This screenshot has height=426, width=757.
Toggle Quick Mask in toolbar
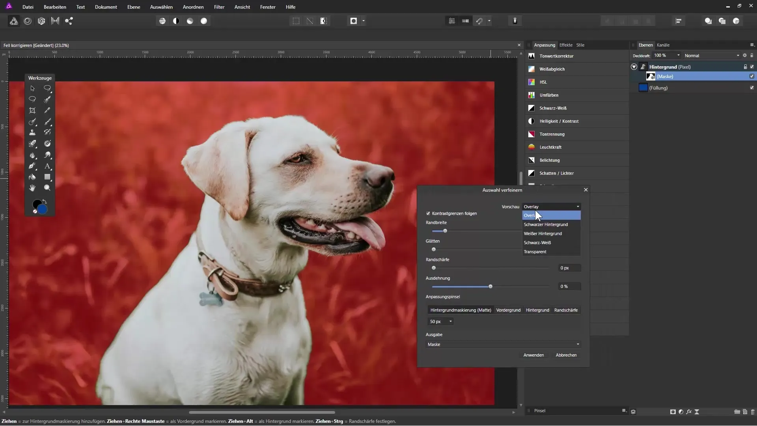click(x=354, y=21)
